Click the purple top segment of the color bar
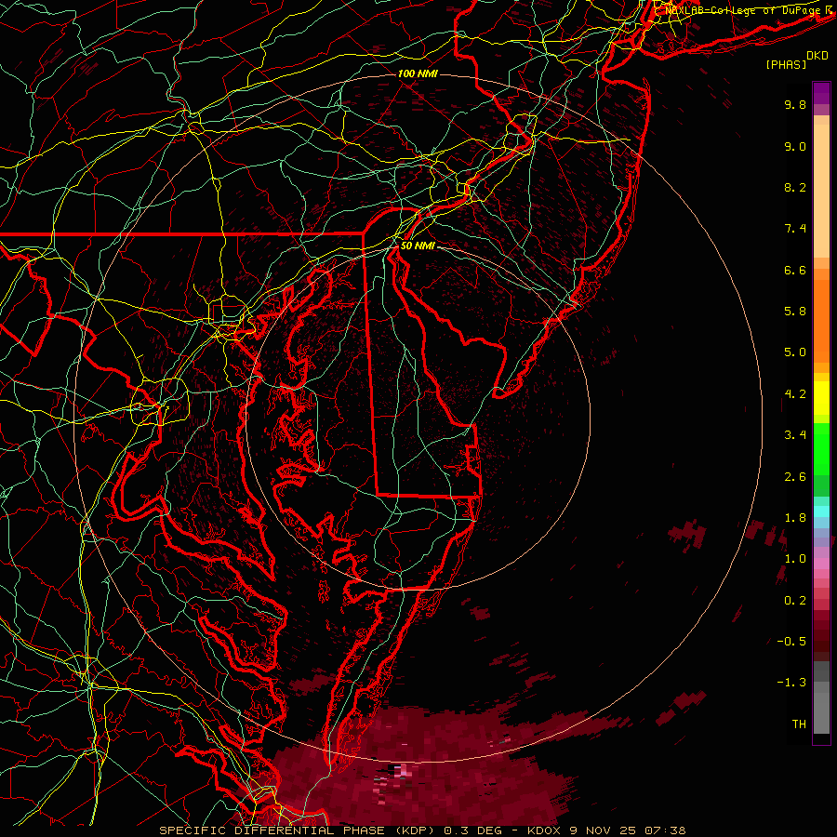The width and height of the screenshot is (837, 837). pos(821,93)
